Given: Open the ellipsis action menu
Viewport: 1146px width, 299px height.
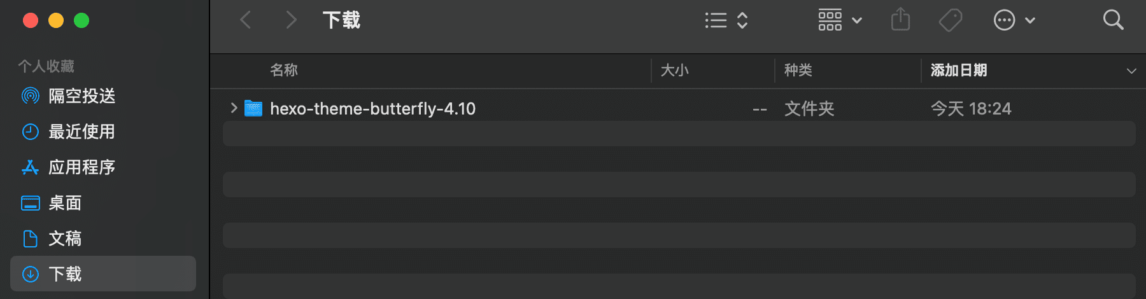Looking at the screenshot, I should point(1014,20).
